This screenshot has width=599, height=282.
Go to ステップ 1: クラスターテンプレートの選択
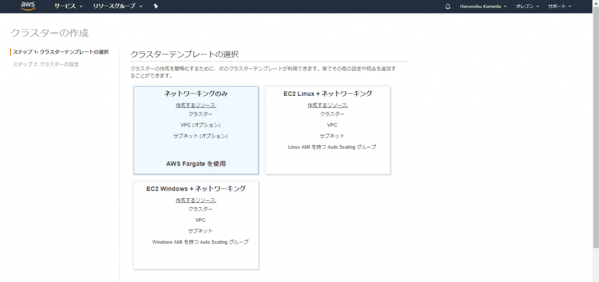(x=61, y=52)
